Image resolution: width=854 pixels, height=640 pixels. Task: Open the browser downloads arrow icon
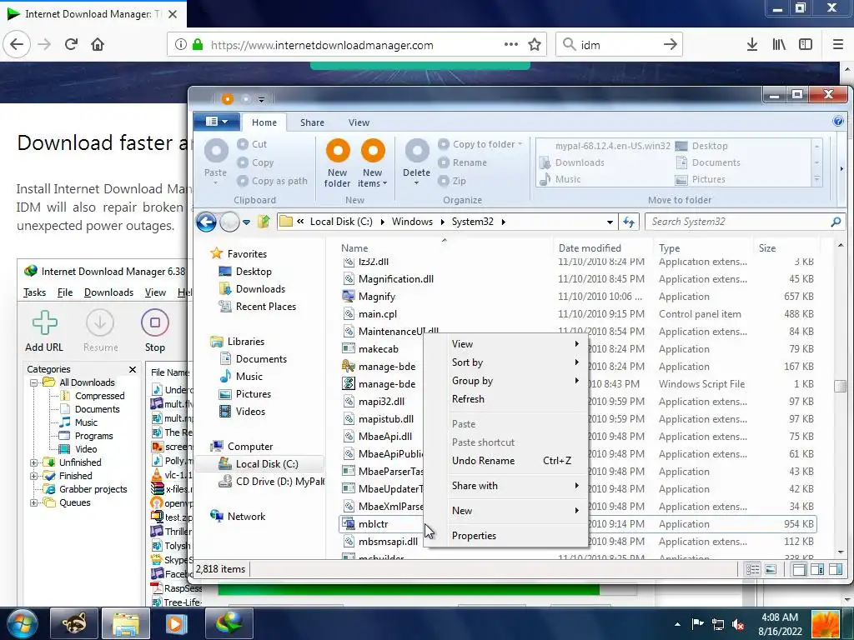(751, 45)
